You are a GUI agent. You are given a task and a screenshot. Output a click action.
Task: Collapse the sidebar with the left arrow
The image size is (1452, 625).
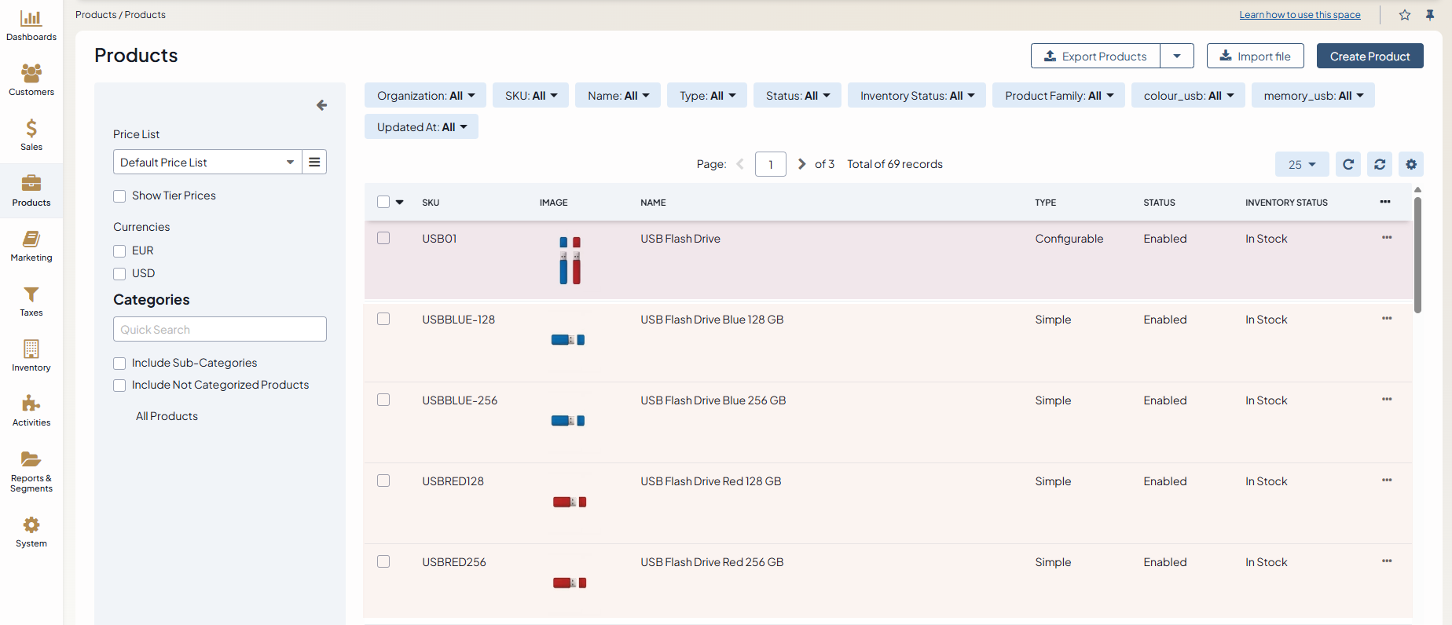coord(321,105)
